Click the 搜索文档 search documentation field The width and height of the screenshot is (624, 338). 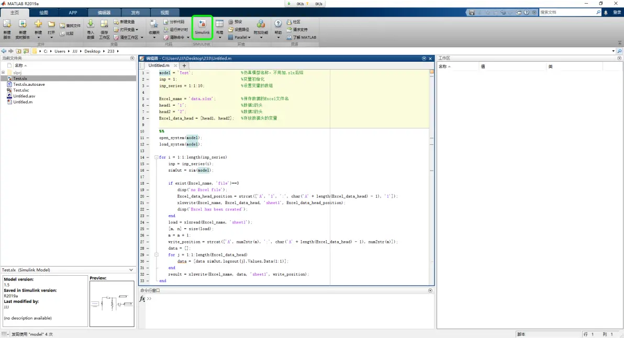(x=570, y=13)
